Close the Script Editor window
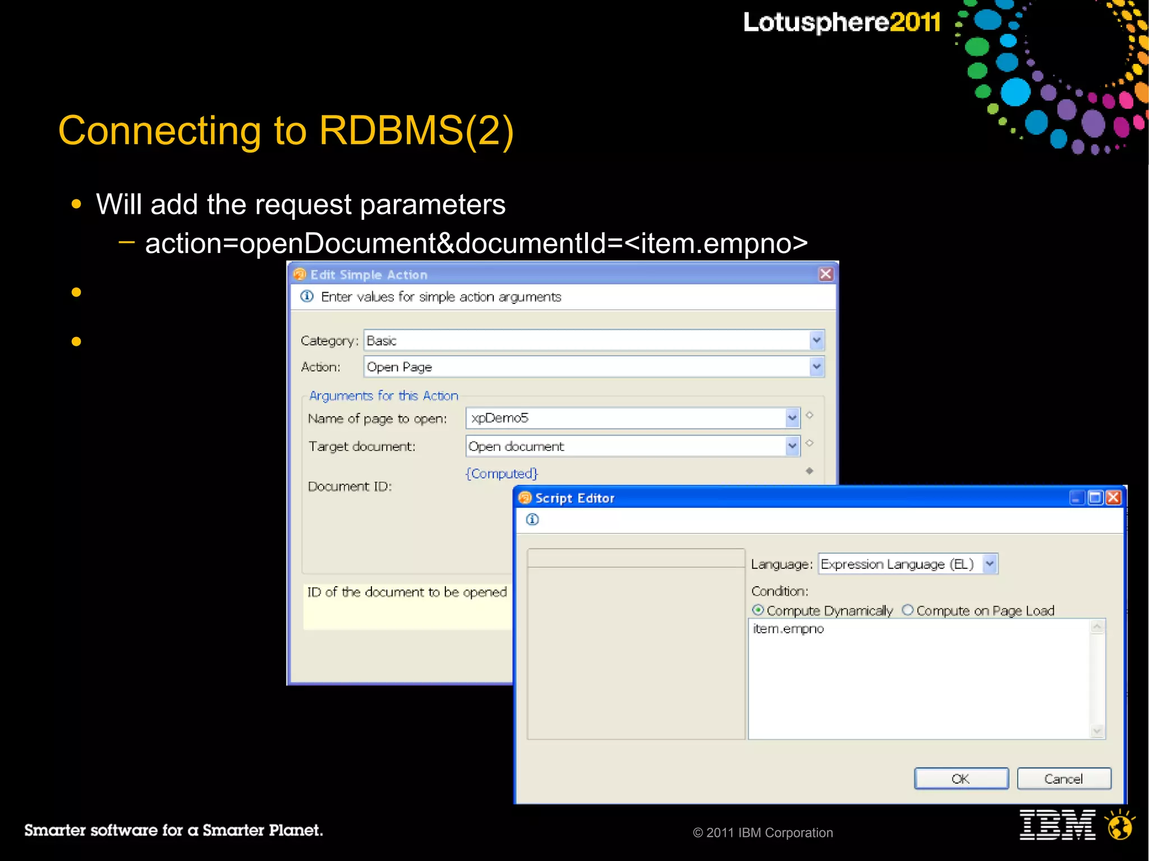 (1114, 498)
